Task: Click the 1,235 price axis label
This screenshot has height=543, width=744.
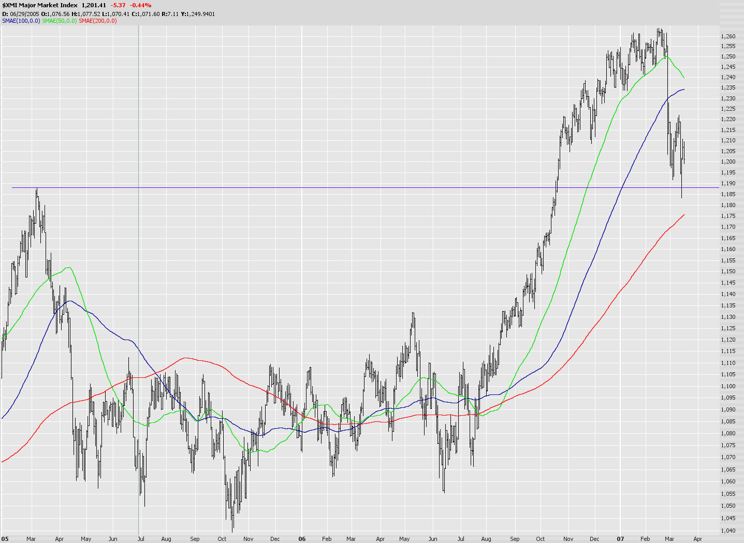Action: pyautogui.click(x=728, y=87)
